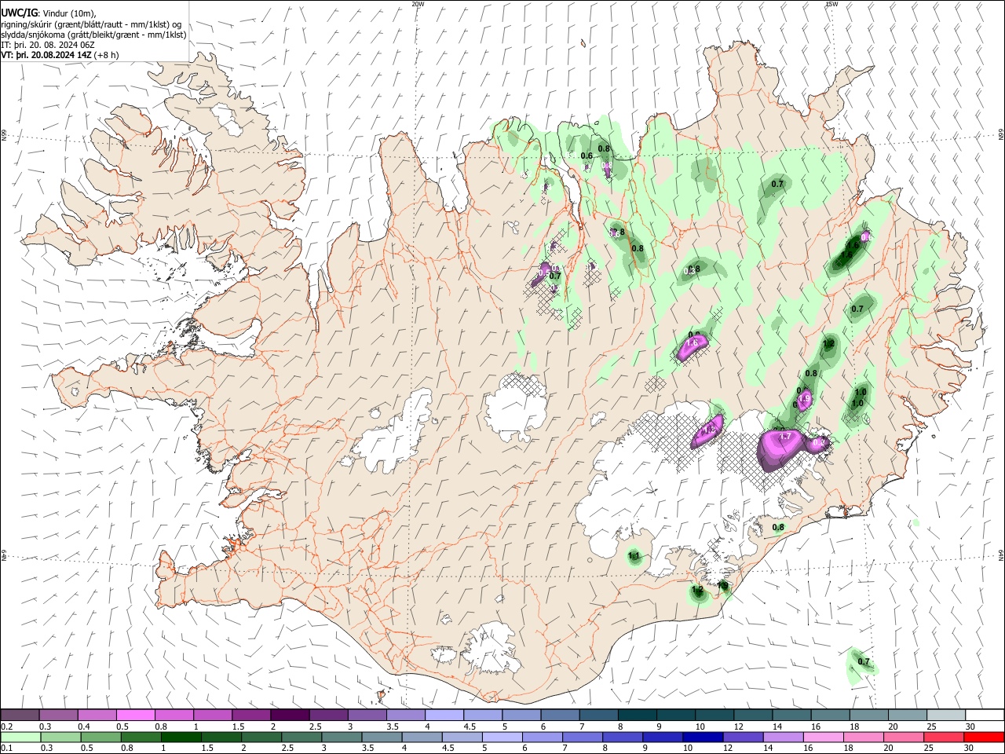Viewport: 1005px width, 754px height.
Task: Pick pale grey snow swatch between 25 and 30
Action: click(945, 715)
